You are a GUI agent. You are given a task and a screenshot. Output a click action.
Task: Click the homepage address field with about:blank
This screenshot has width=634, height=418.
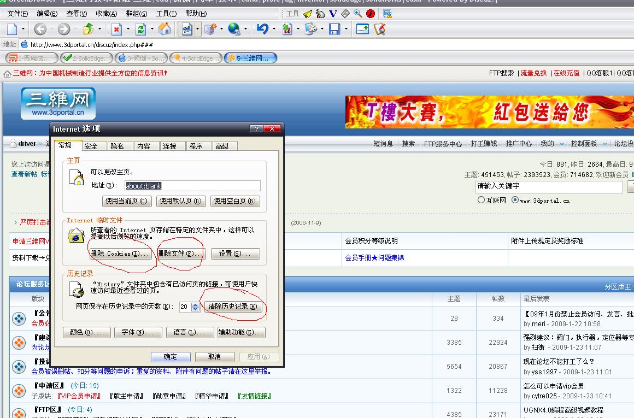192,186
